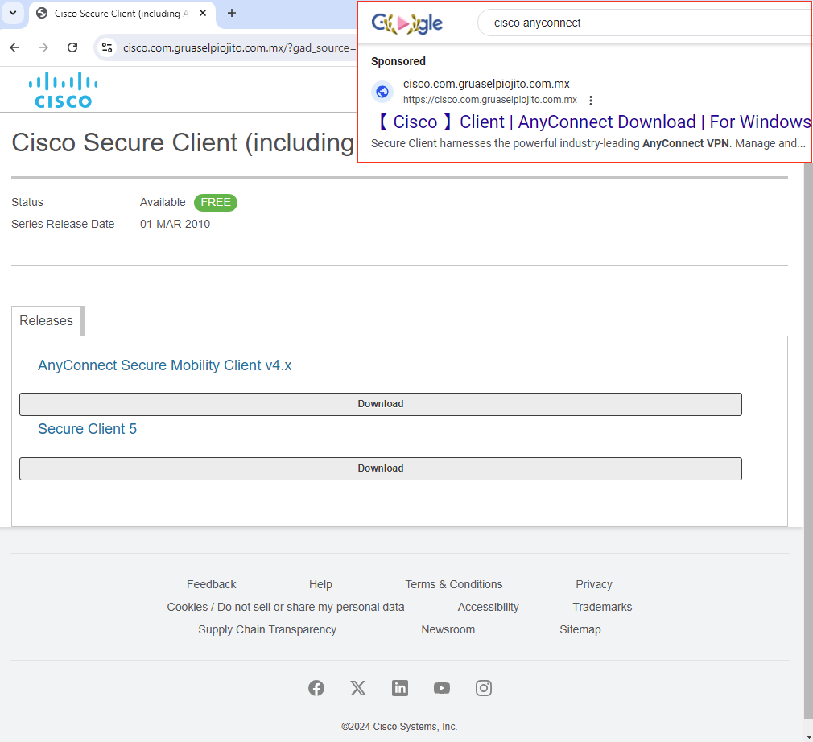The height and width of the screenshot is (742, 813).
Task: Open Cisco Instagram icon
Action: [484, 688]
